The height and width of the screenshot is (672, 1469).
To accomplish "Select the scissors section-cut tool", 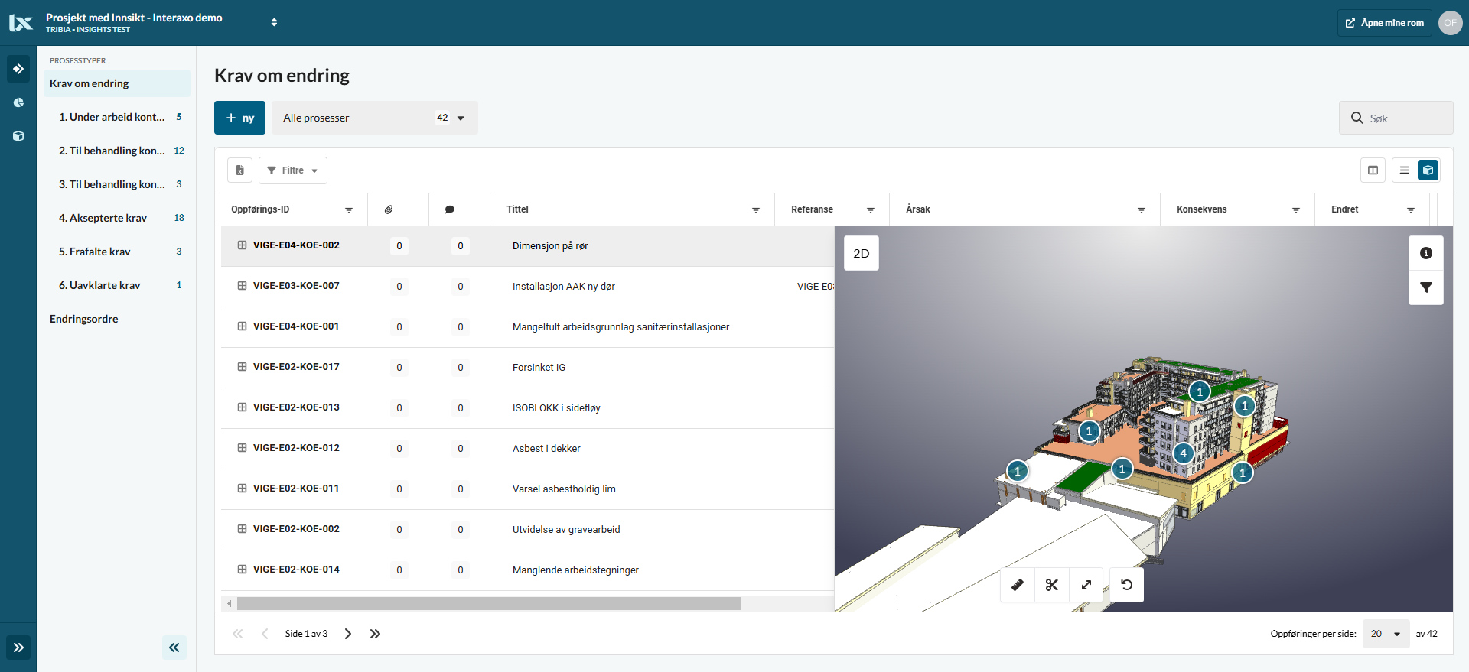I will click(x=1052, y=585).
